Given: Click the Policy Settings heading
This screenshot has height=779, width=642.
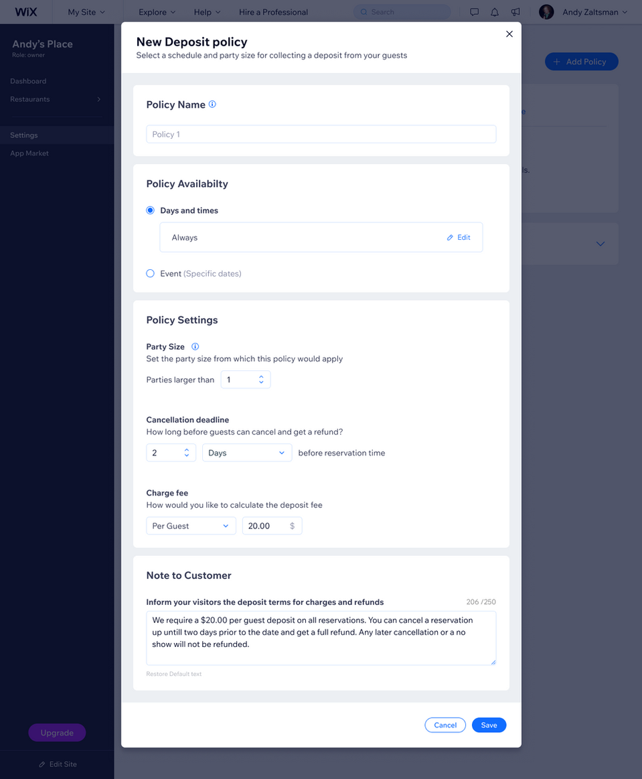Looking at the screenshot, I should (181, 320).
